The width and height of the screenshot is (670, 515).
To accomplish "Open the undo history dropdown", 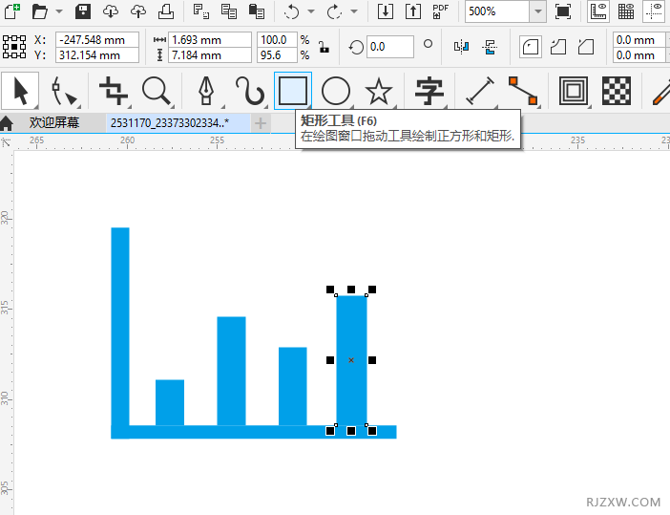I will 311,11.
